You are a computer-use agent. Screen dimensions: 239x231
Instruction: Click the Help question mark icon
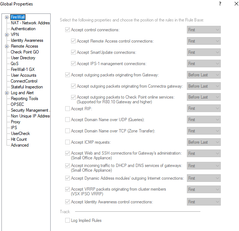[220, 4]
